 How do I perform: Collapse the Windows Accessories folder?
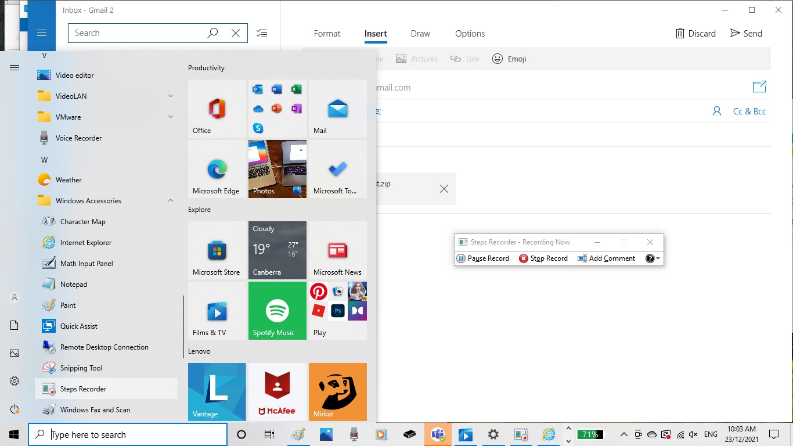click(x=171, y=201)
